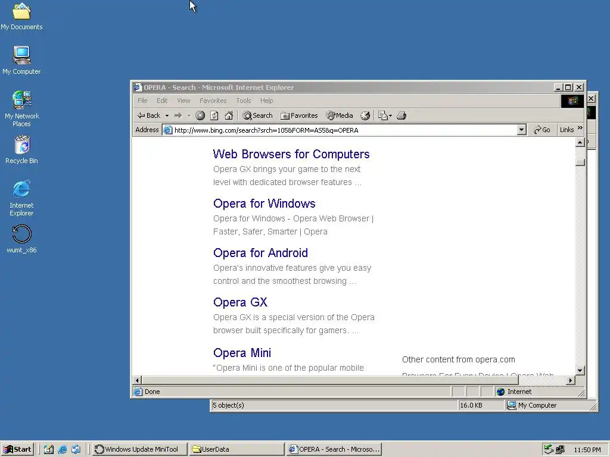Click the OPERA - Search taskbar button
This screenshot has height=457, width=610.
pyautogui.click(x=334, y=449)
